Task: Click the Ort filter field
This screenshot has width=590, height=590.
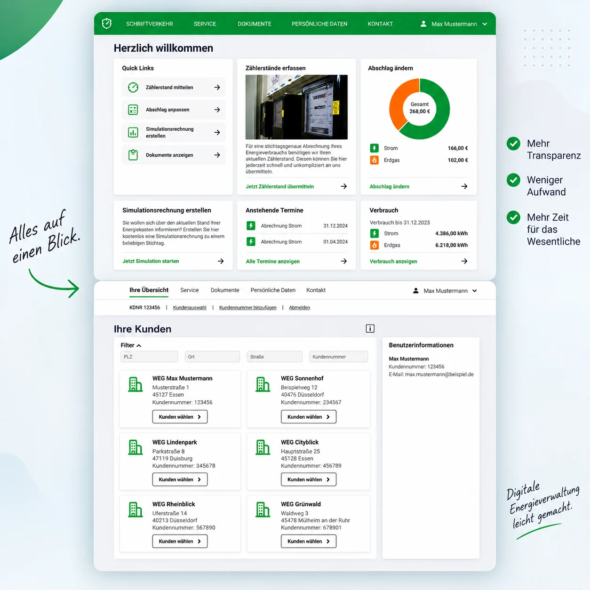Action: coord(213,357)
